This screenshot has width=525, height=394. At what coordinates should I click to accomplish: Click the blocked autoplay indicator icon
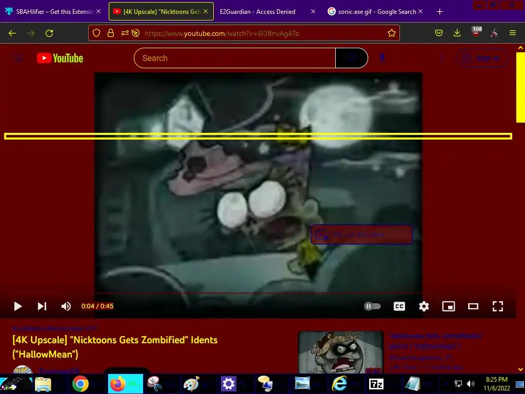(135, 33)
